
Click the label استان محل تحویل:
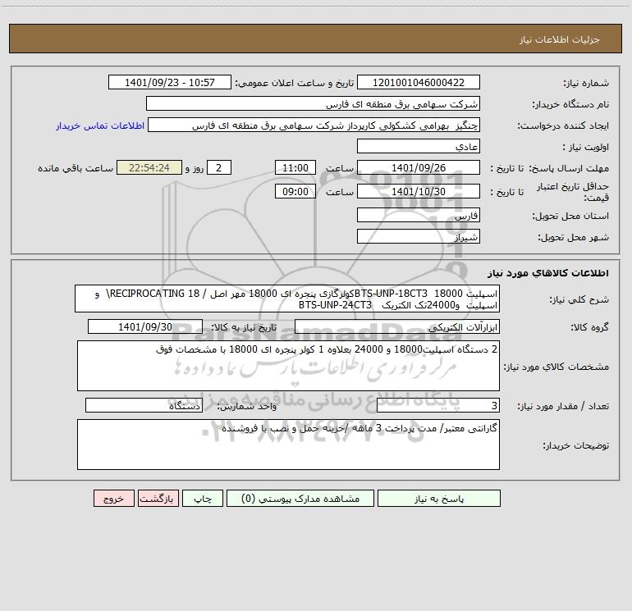[570, 217]
